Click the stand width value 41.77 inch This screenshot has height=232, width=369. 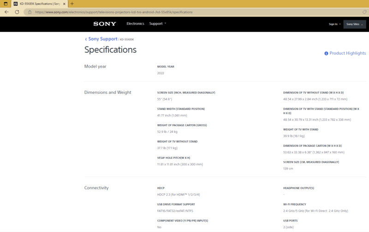tap(172, 116)
